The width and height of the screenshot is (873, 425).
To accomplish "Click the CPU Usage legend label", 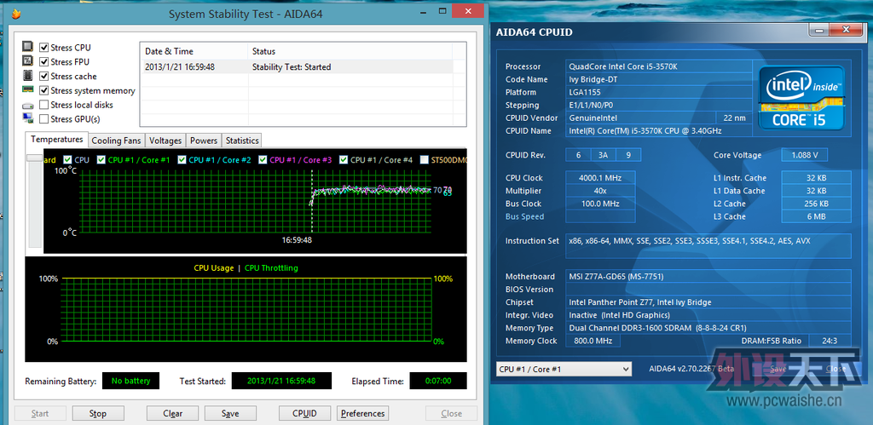I will (214, 268).
